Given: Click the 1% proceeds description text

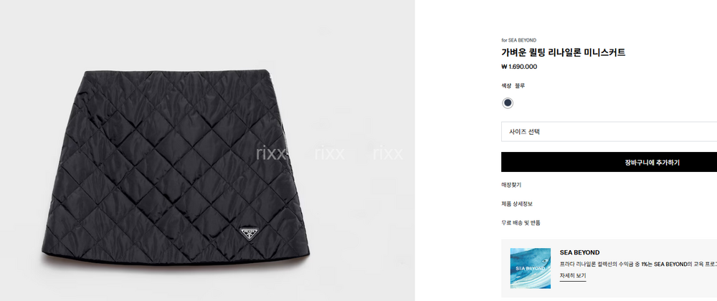Looking at the screenshot, I should click(638, 264).
